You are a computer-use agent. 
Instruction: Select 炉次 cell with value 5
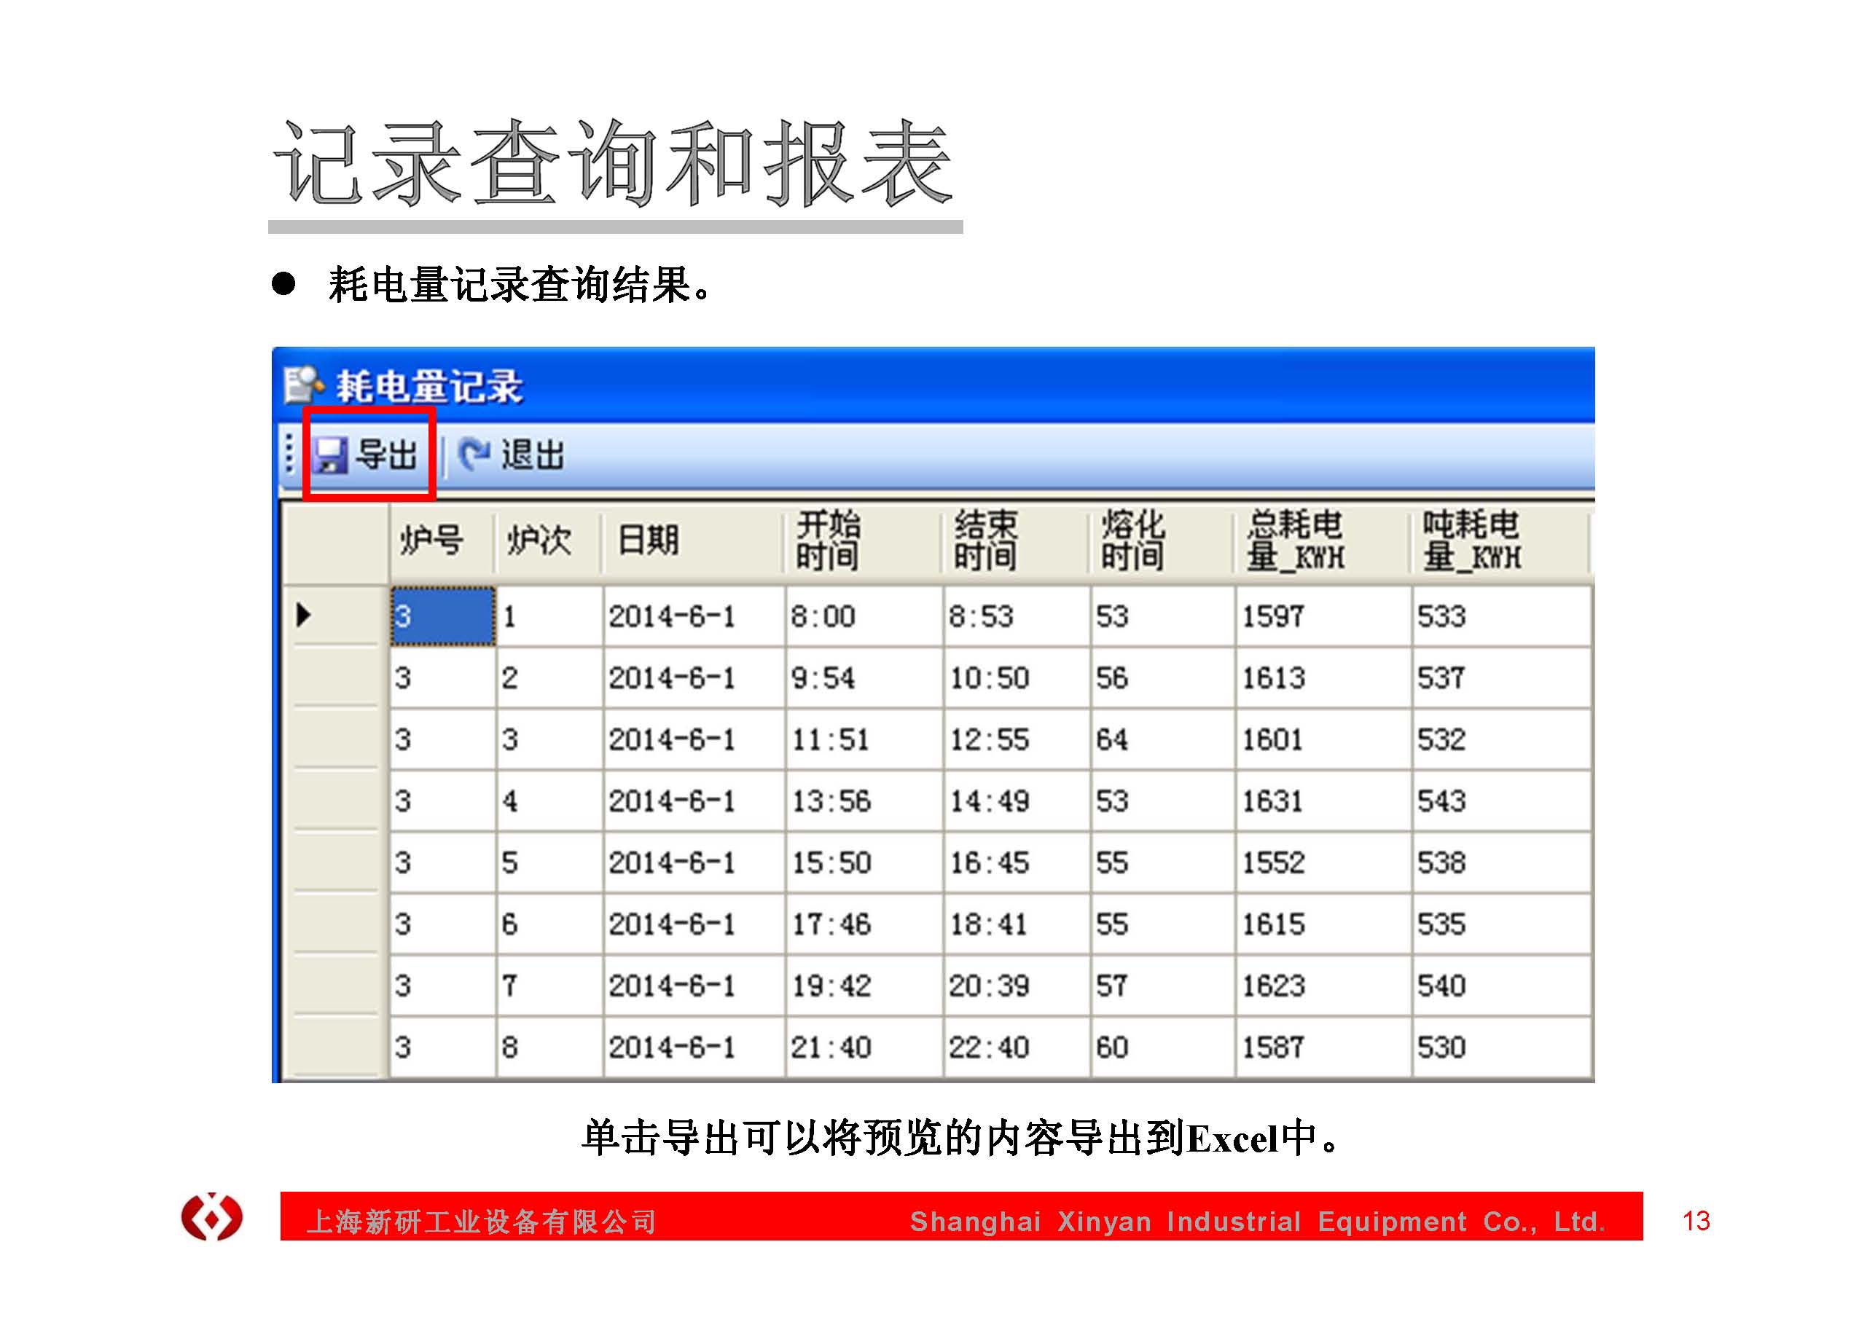pyautogui.click(x=549, y=863)
